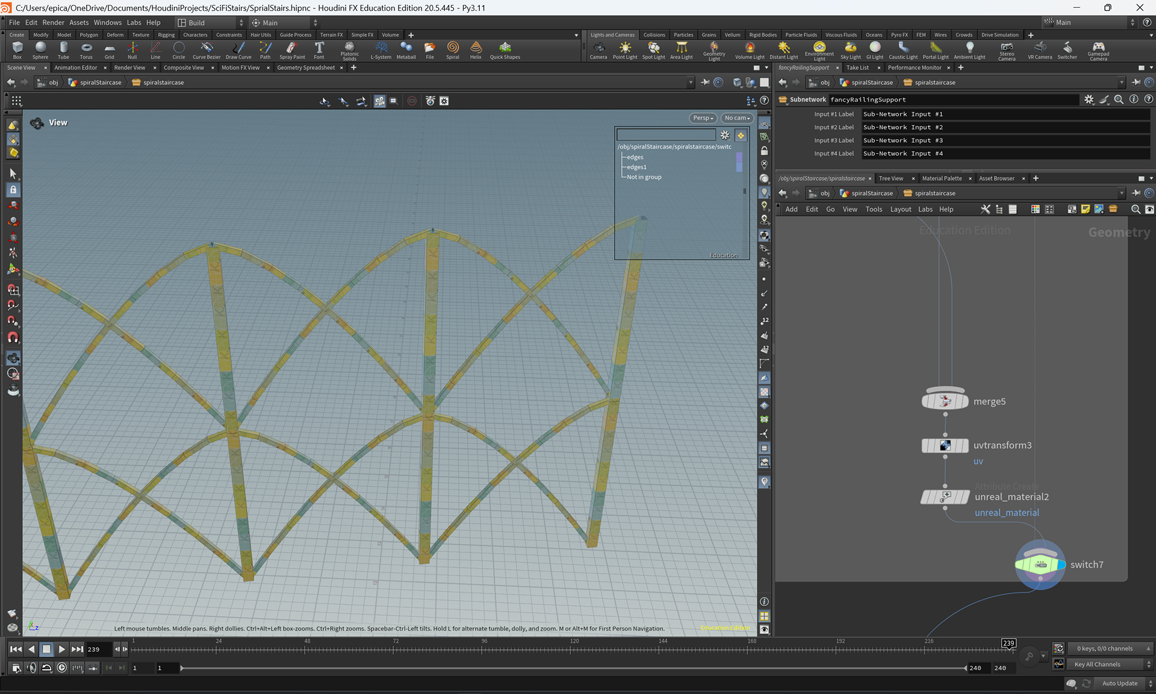Insert Platonic Solids shape
Viewport: 1156px width, 694px height.
pyautogui.click(x=349, y=51)
